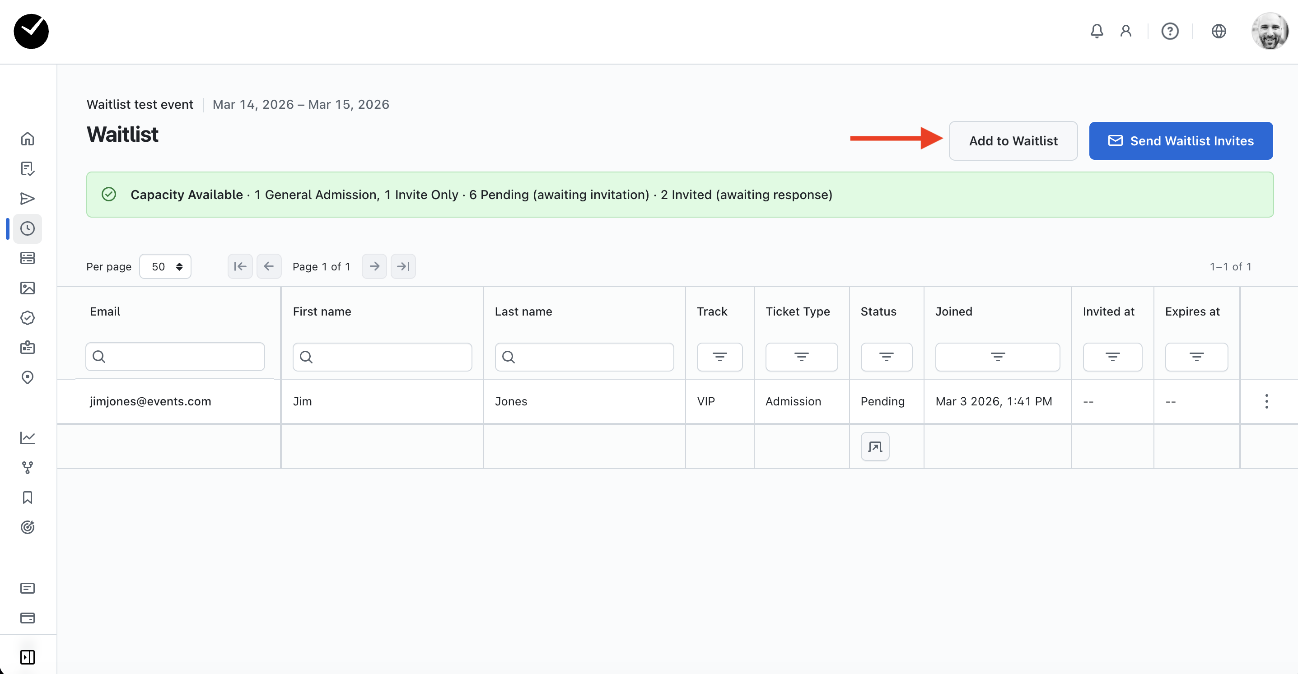Click the Add to Waitlist button
The image size is (1298, 674).
point(1013,141)
